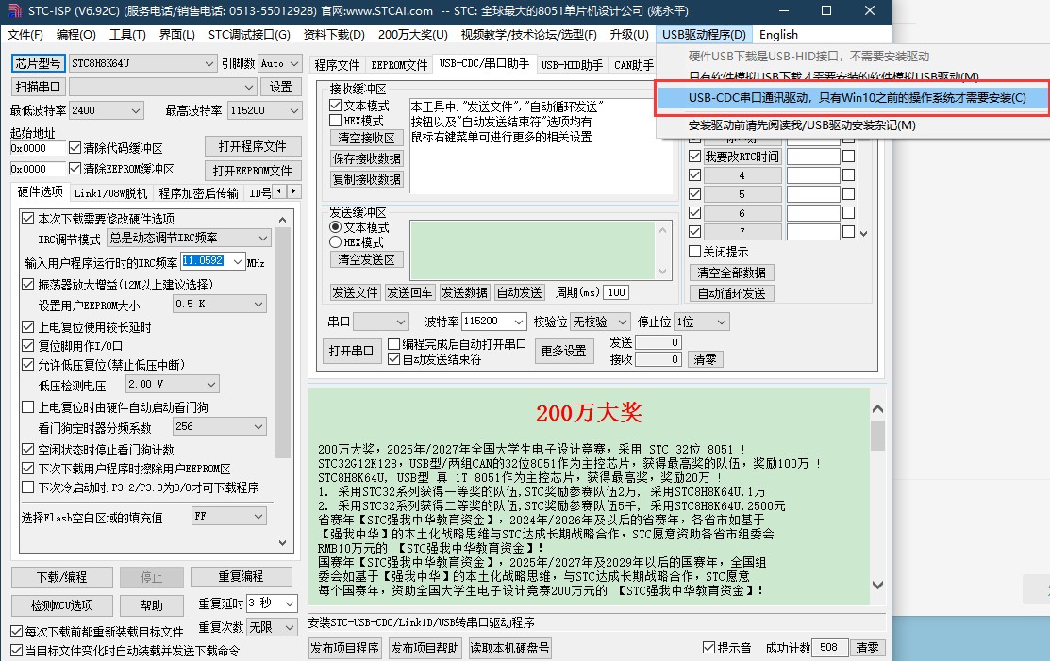Toggle 关闭提示 checkbox
1050x661 pixels.
tap(694, 252)
